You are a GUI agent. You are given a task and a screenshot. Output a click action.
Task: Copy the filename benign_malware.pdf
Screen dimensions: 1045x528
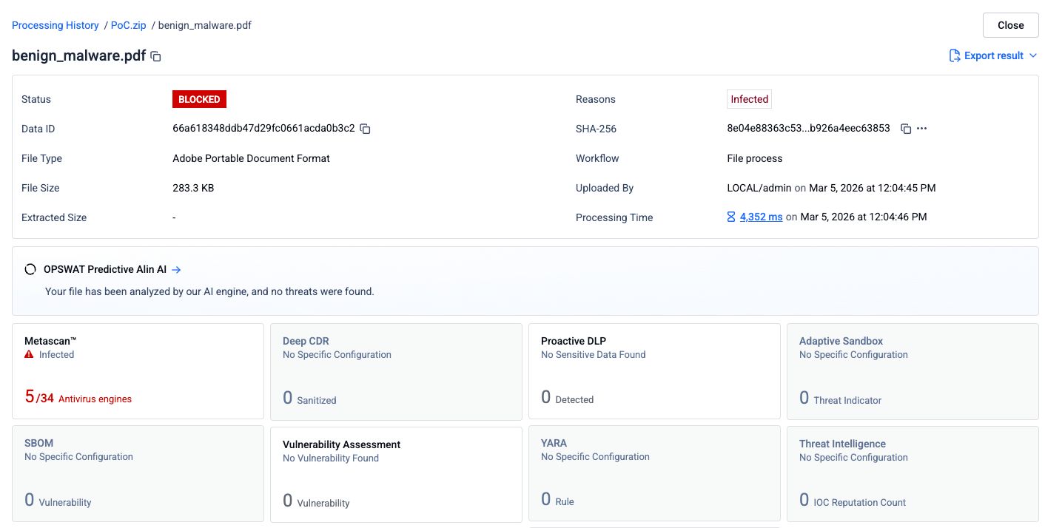156,56
